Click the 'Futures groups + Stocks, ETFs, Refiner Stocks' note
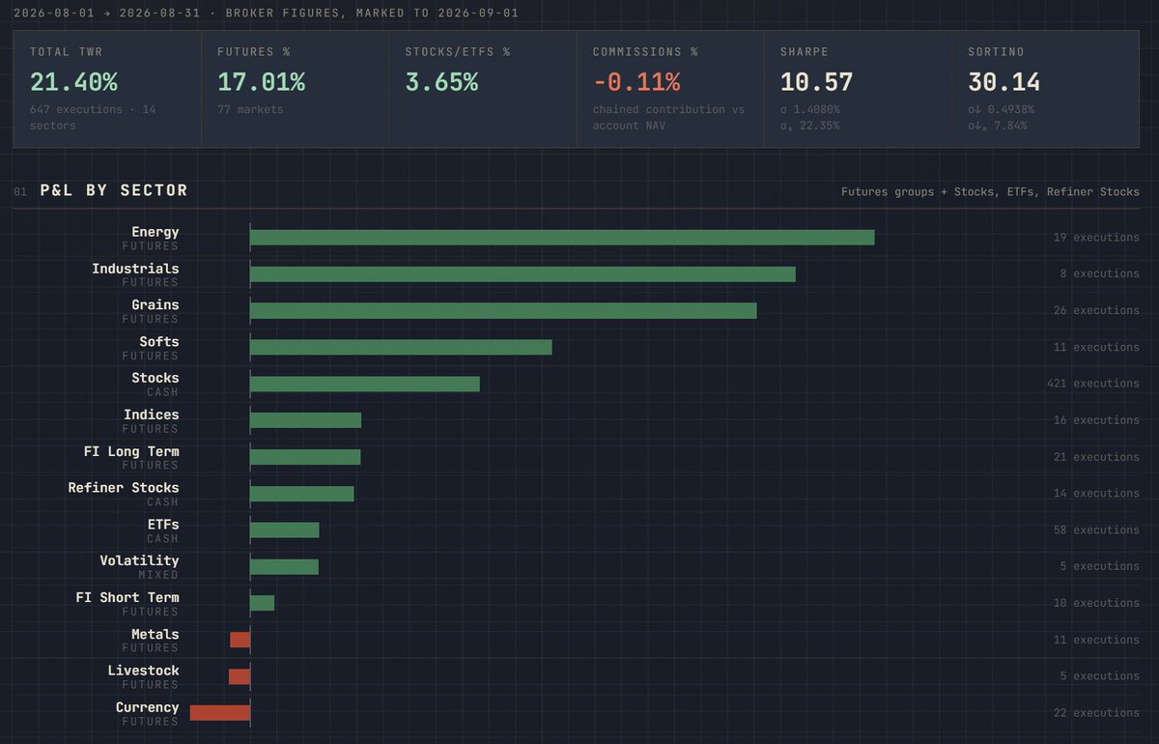Image resolution: width=1159 pixels, height=744 pixels. (990, 191)
